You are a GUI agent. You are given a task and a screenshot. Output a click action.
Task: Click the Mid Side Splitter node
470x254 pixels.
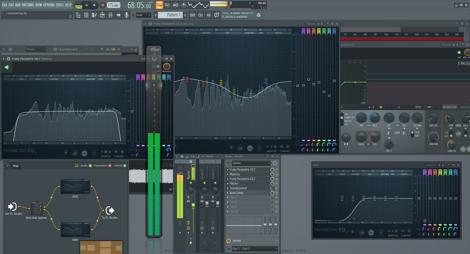37,208
